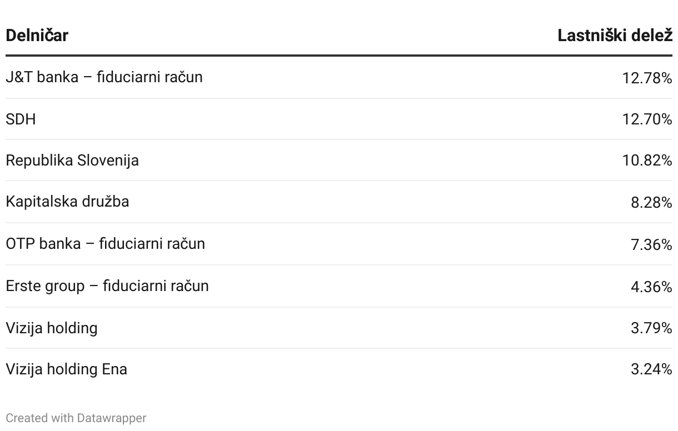Select the SDH shareholder cell

21,119
